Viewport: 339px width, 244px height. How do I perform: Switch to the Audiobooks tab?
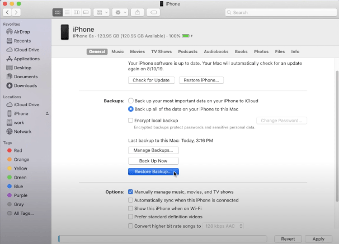[216, 51]
